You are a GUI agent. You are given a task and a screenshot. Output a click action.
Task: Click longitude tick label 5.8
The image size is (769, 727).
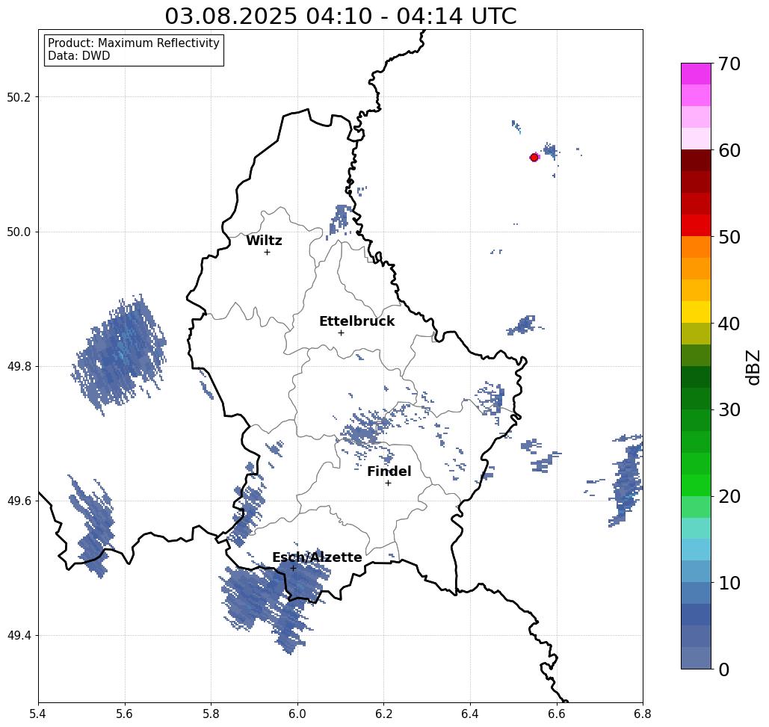[211, 714]
